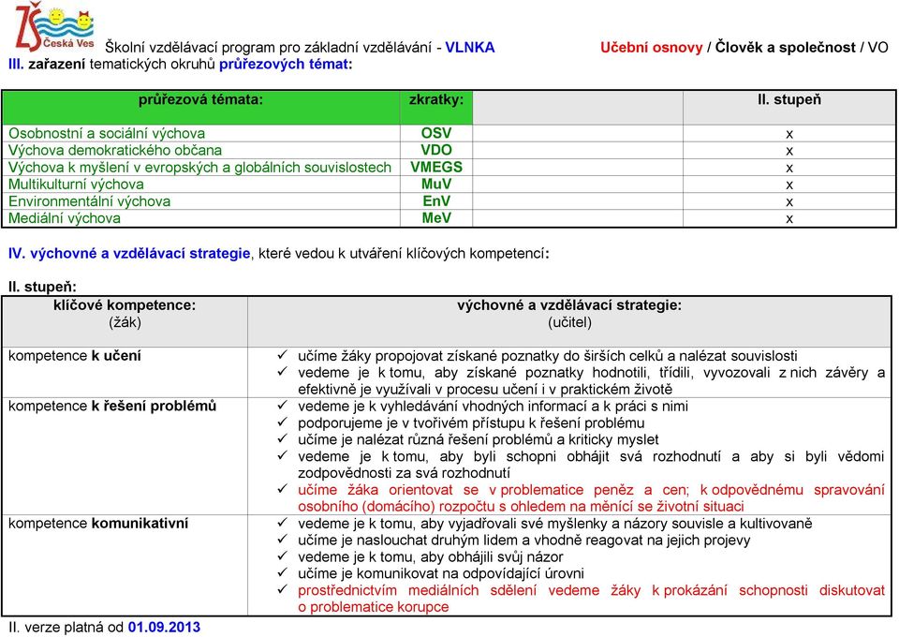Click 'IV. výchovné a vzdělávací strategie' heading
This screenshot has width=899, height=637.
(129, 254)
